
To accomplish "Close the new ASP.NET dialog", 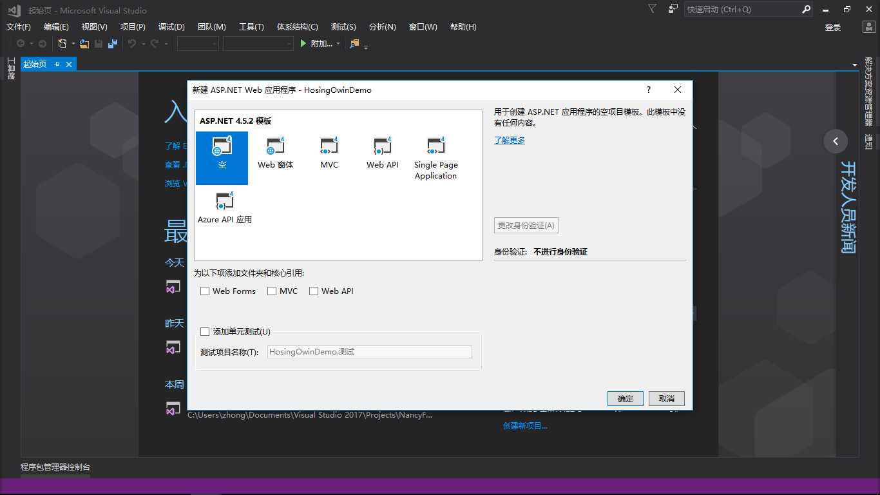I will 678,90.
